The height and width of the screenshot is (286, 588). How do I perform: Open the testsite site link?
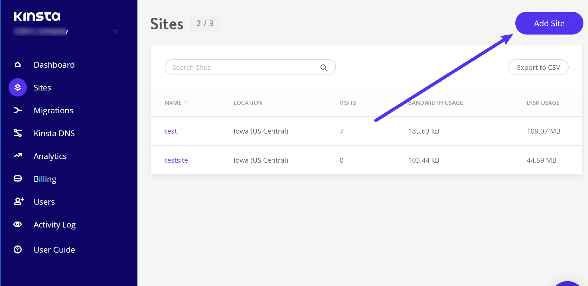176,160
